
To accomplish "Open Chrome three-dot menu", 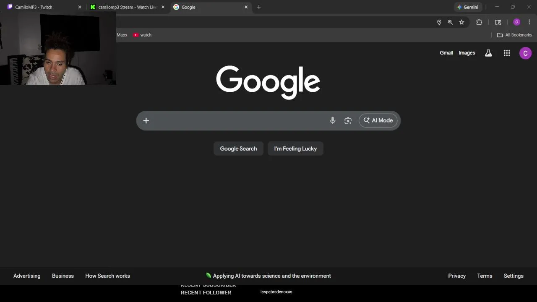I will (529, 22).
